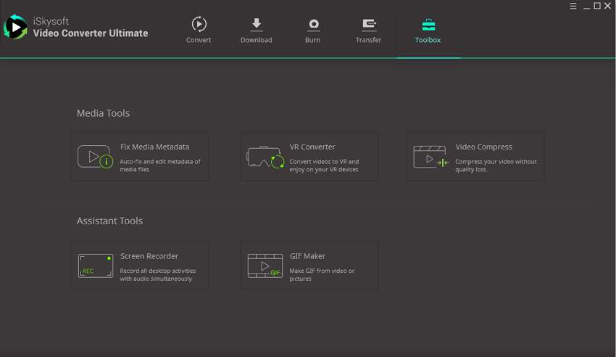Select the "Fix Media Metadata" title

(154, 147)
